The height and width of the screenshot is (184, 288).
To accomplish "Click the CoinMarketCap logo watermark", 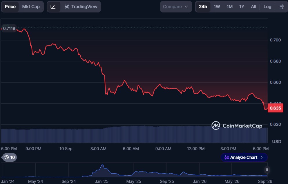I will (237, 126).
